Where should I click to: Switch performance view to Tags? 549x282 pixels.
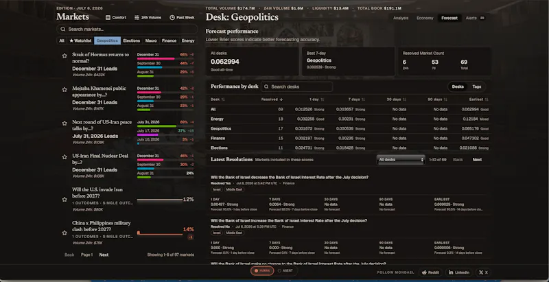tap(476, 86)
